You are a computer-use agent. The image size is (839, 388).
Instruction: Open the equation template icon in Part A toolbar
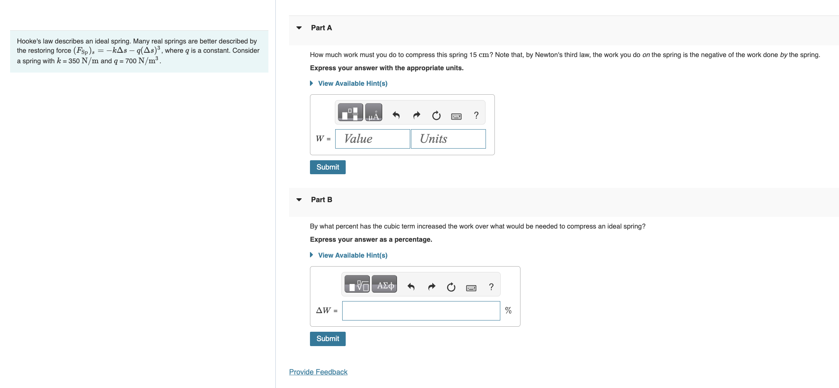point(350,112)
